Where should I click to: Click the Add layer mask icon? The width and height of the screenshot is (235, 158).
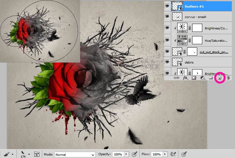point(194,77)
